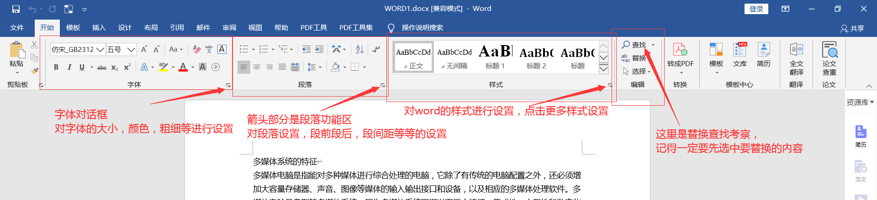This screenshot has width=877, height=200.
Task: Toggle show paragraph marks
Action: [376, 49]
